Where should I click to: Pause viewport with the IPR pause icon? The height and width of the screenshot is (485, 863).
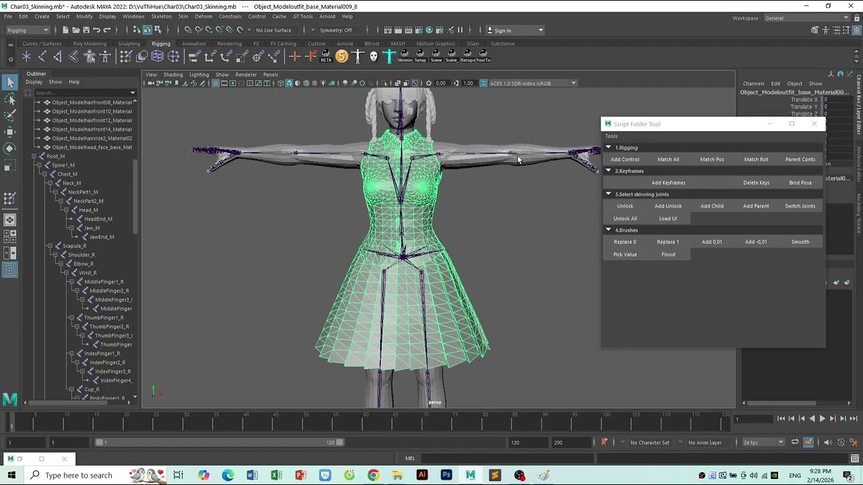460,30
